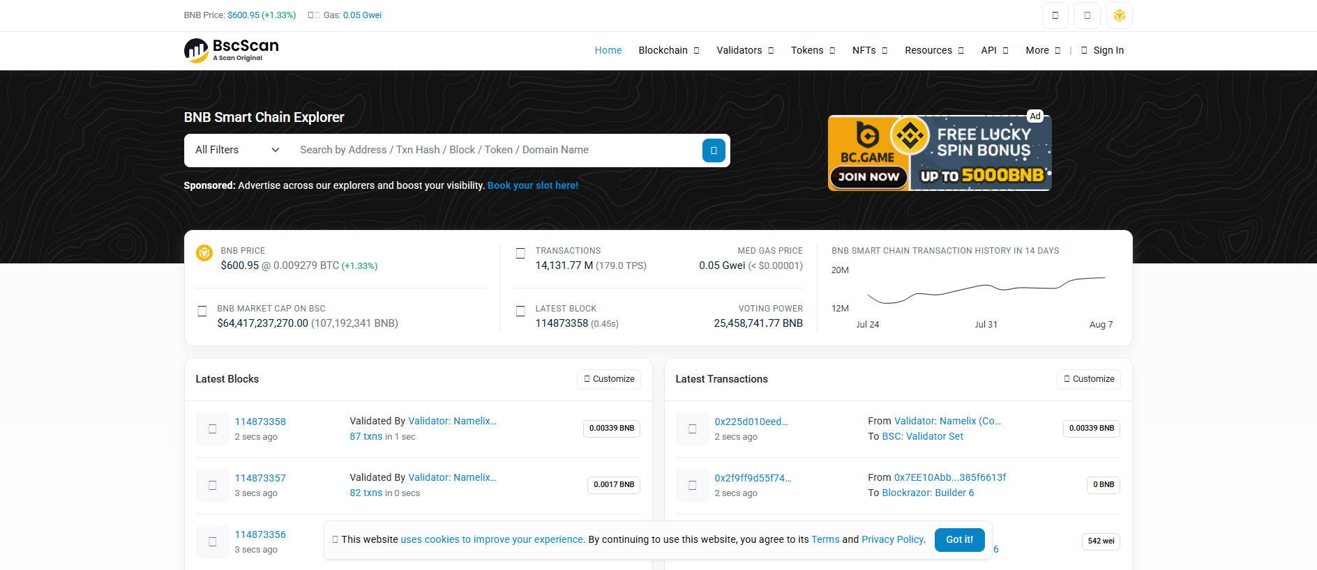Open Blockrazor: Builder 6 address
Screen dimensions: 1317x570
pos(928,493)
